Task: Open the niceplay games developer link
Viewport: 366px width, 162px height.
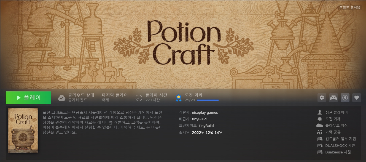Action: (205, 112)
